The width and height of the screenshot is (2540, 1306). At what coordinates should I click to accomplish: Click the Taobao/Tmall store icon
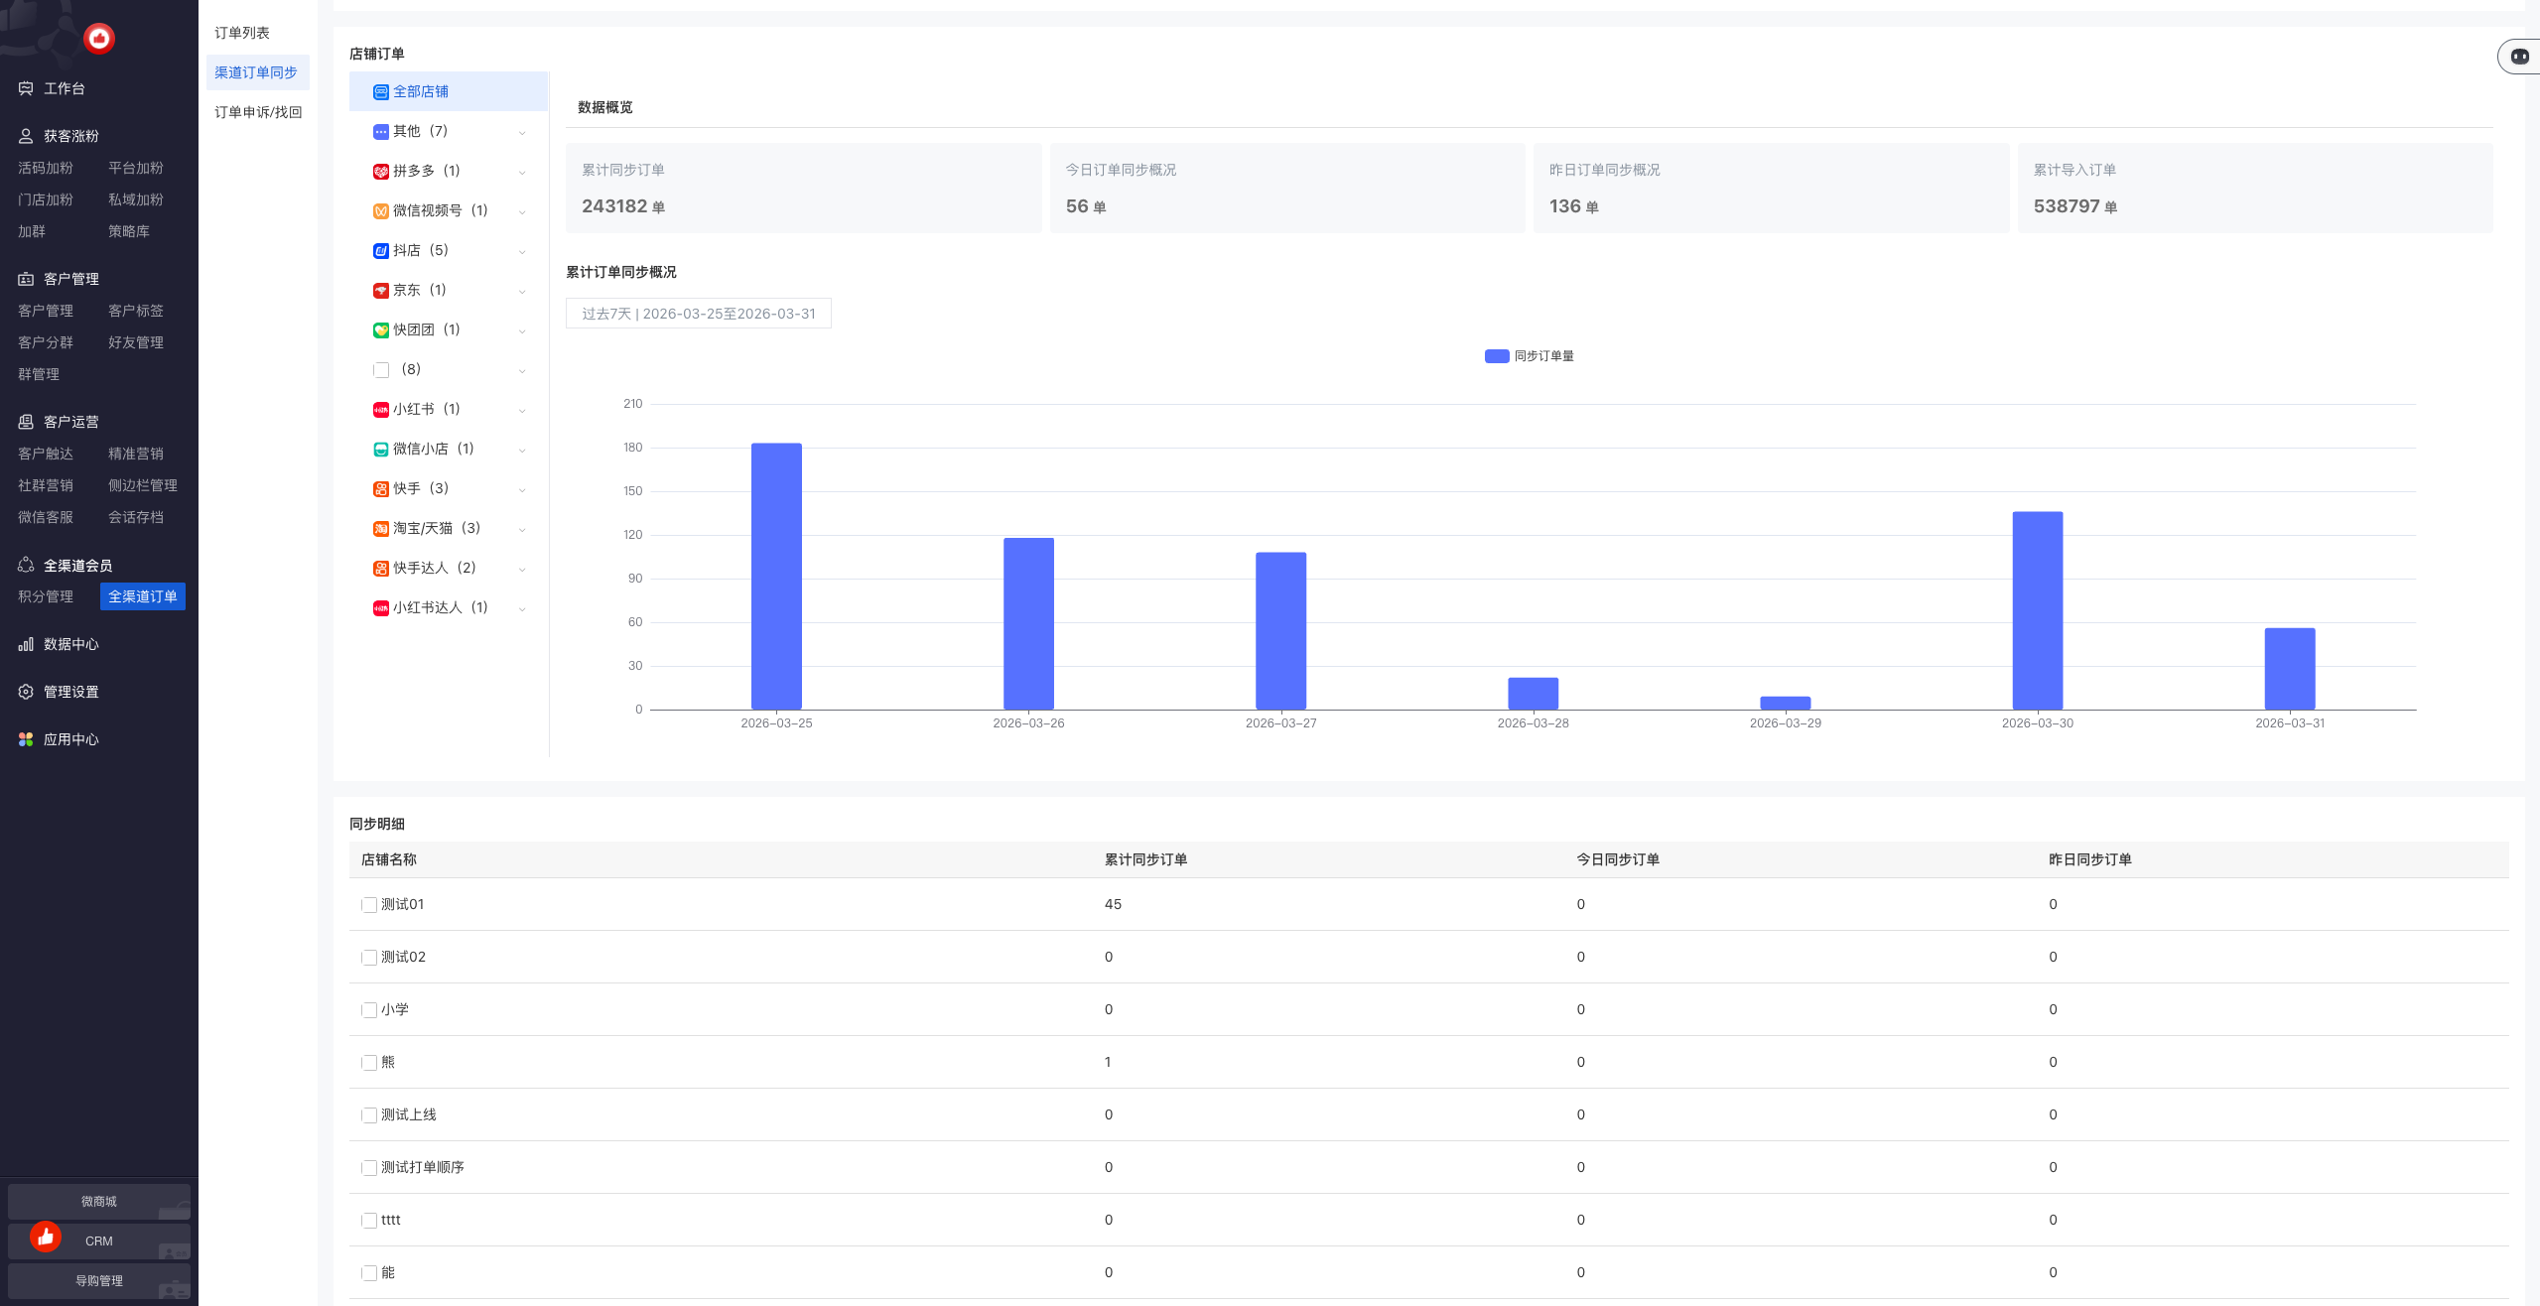(x=380, y=529)
